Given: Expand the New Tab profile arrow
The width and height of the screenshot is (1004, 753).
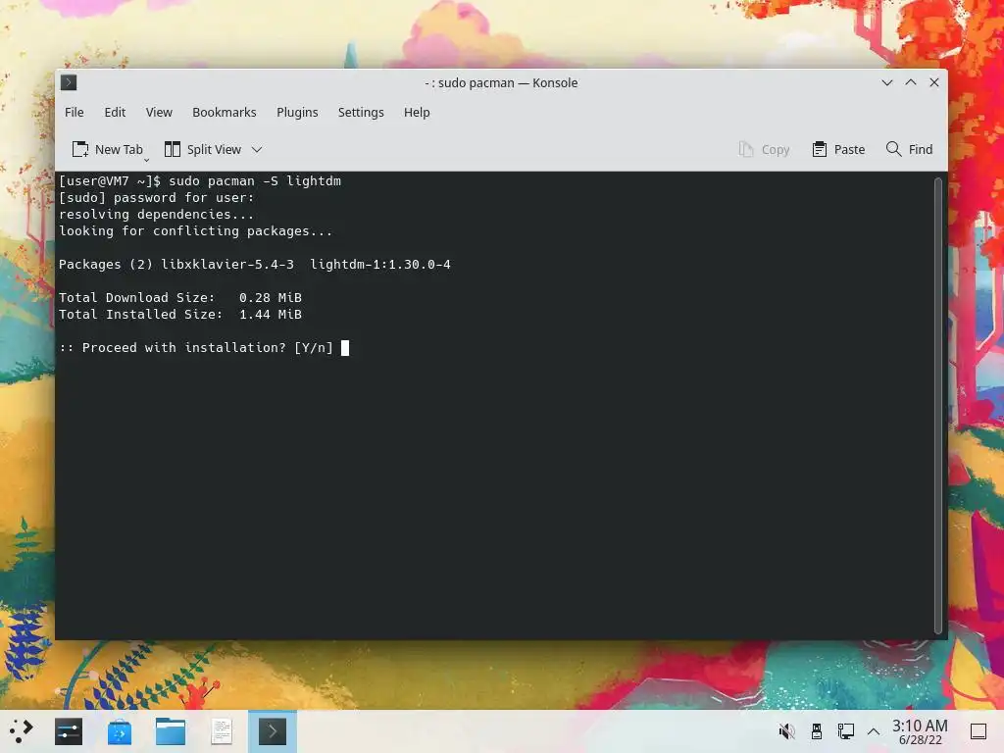Looking at the screenshot, I should (x=147, y=160).
